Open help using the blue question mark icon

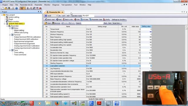16,8
